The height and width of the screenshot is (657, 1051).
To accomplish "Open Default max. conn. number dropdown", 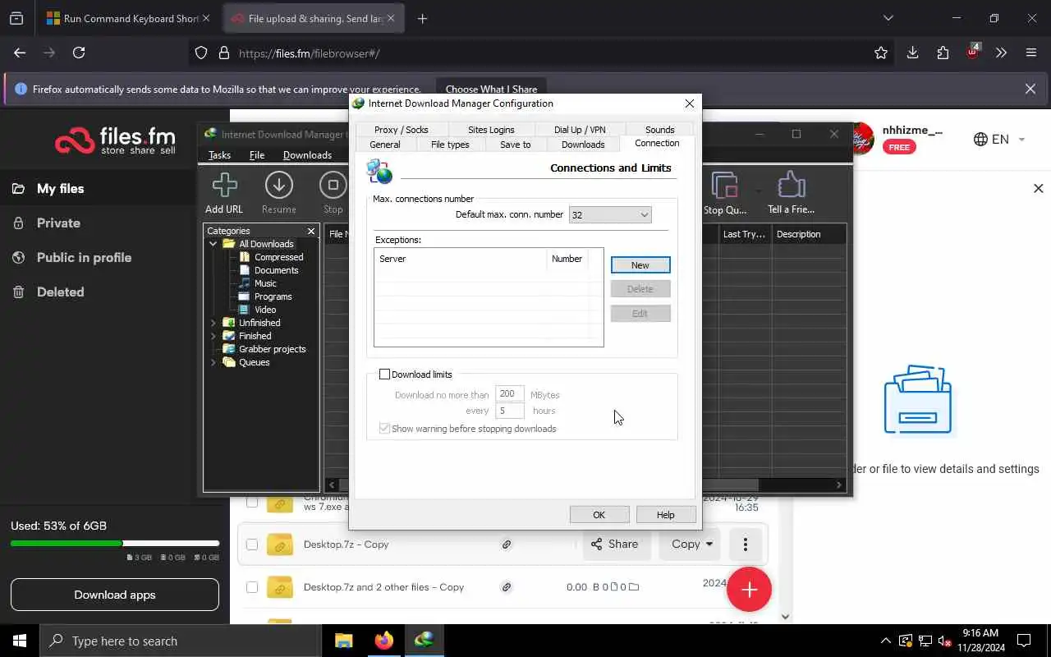I will click(610, 215).
